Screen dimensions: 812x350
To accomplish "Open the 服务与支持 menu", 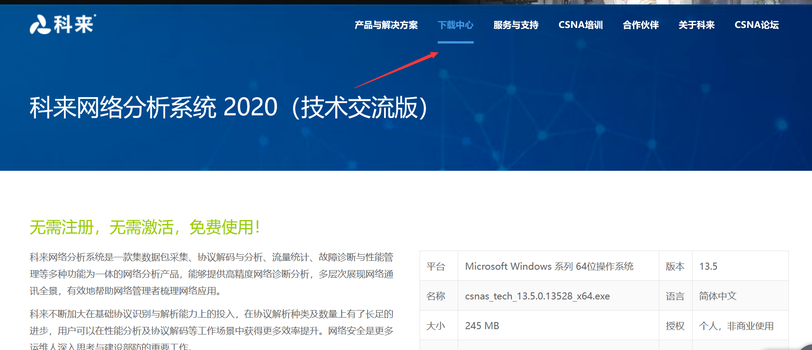I will [516, 25].
